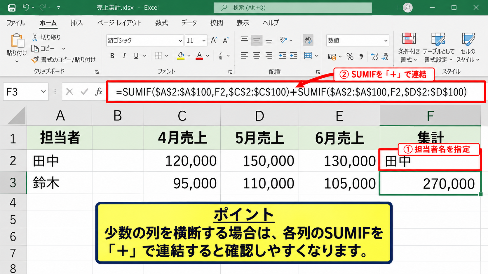
Task: Click Cell Styles (セルのスタイル) button
Action: (468, 48)
